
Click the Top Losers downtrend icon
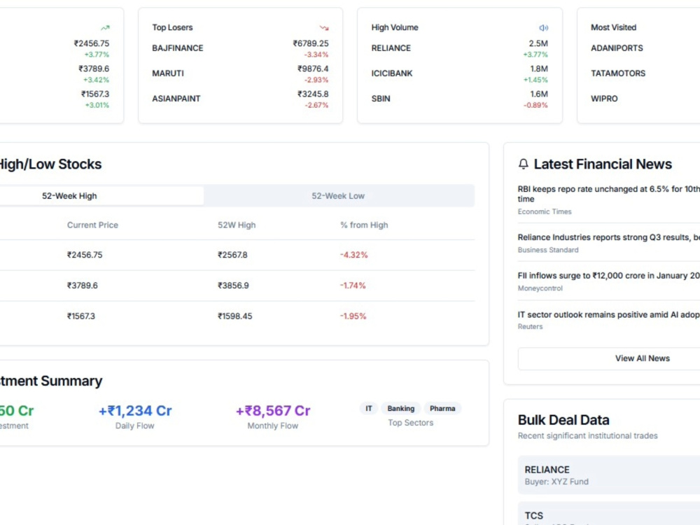click(x=324, y=28)
